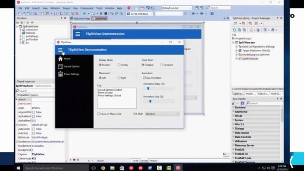The width and height of the screenshot is (304, 171).
Task: Open Chrome from the Windows taskbar
Action: [103, 168]
